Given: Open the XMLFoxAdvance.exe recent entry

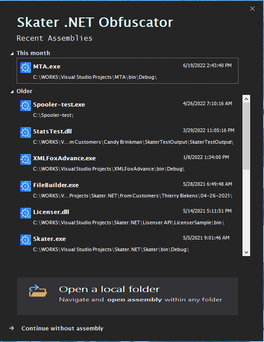Looking at the screenshot, I should [x=128, y=163].
